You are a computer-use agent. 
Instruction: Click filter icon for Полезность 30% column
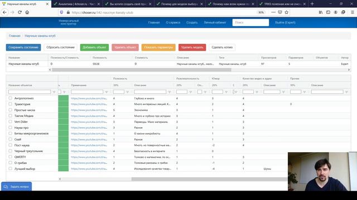128,92
